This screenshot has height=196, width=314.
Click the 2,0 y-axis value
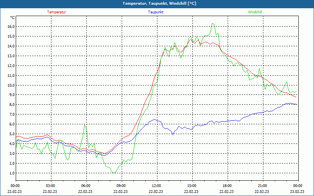point(12,163)
